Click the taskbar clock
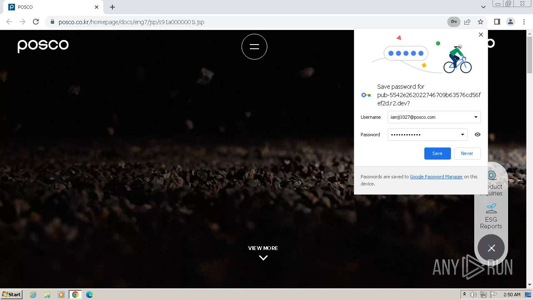This screenshot has height=300, width=533. pyautogui.click(x=512, y=295)
